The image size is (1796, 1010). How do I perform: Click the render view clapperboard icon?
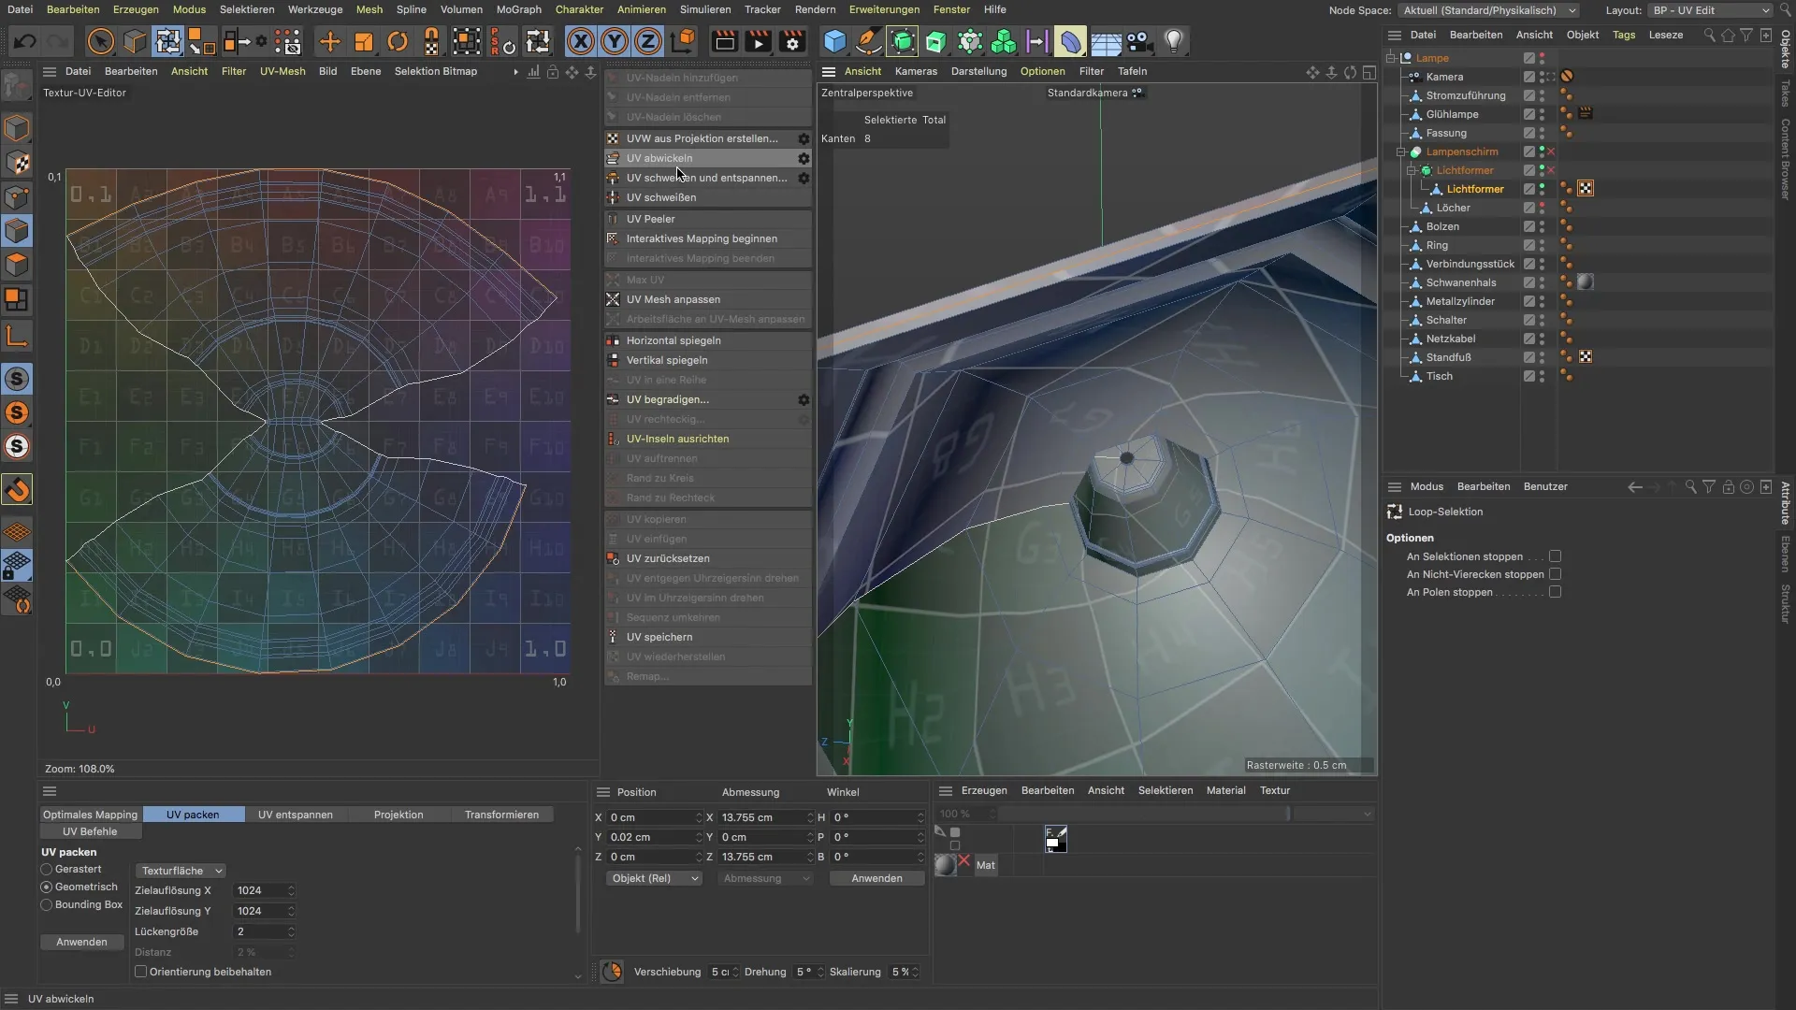[724, 41]
